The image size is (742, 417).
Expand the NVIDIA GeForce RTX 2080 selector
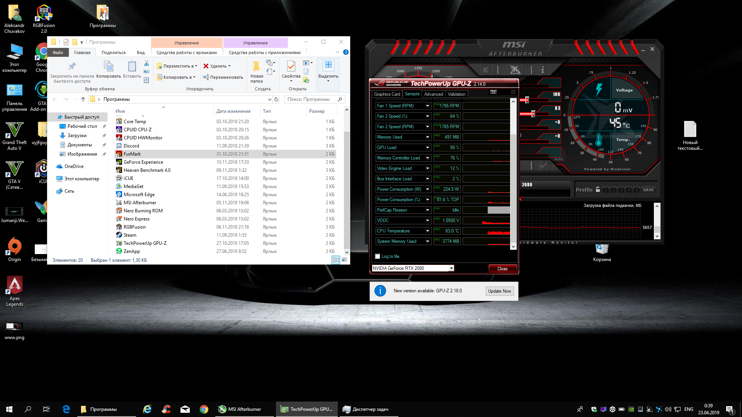tap(451, 268)
